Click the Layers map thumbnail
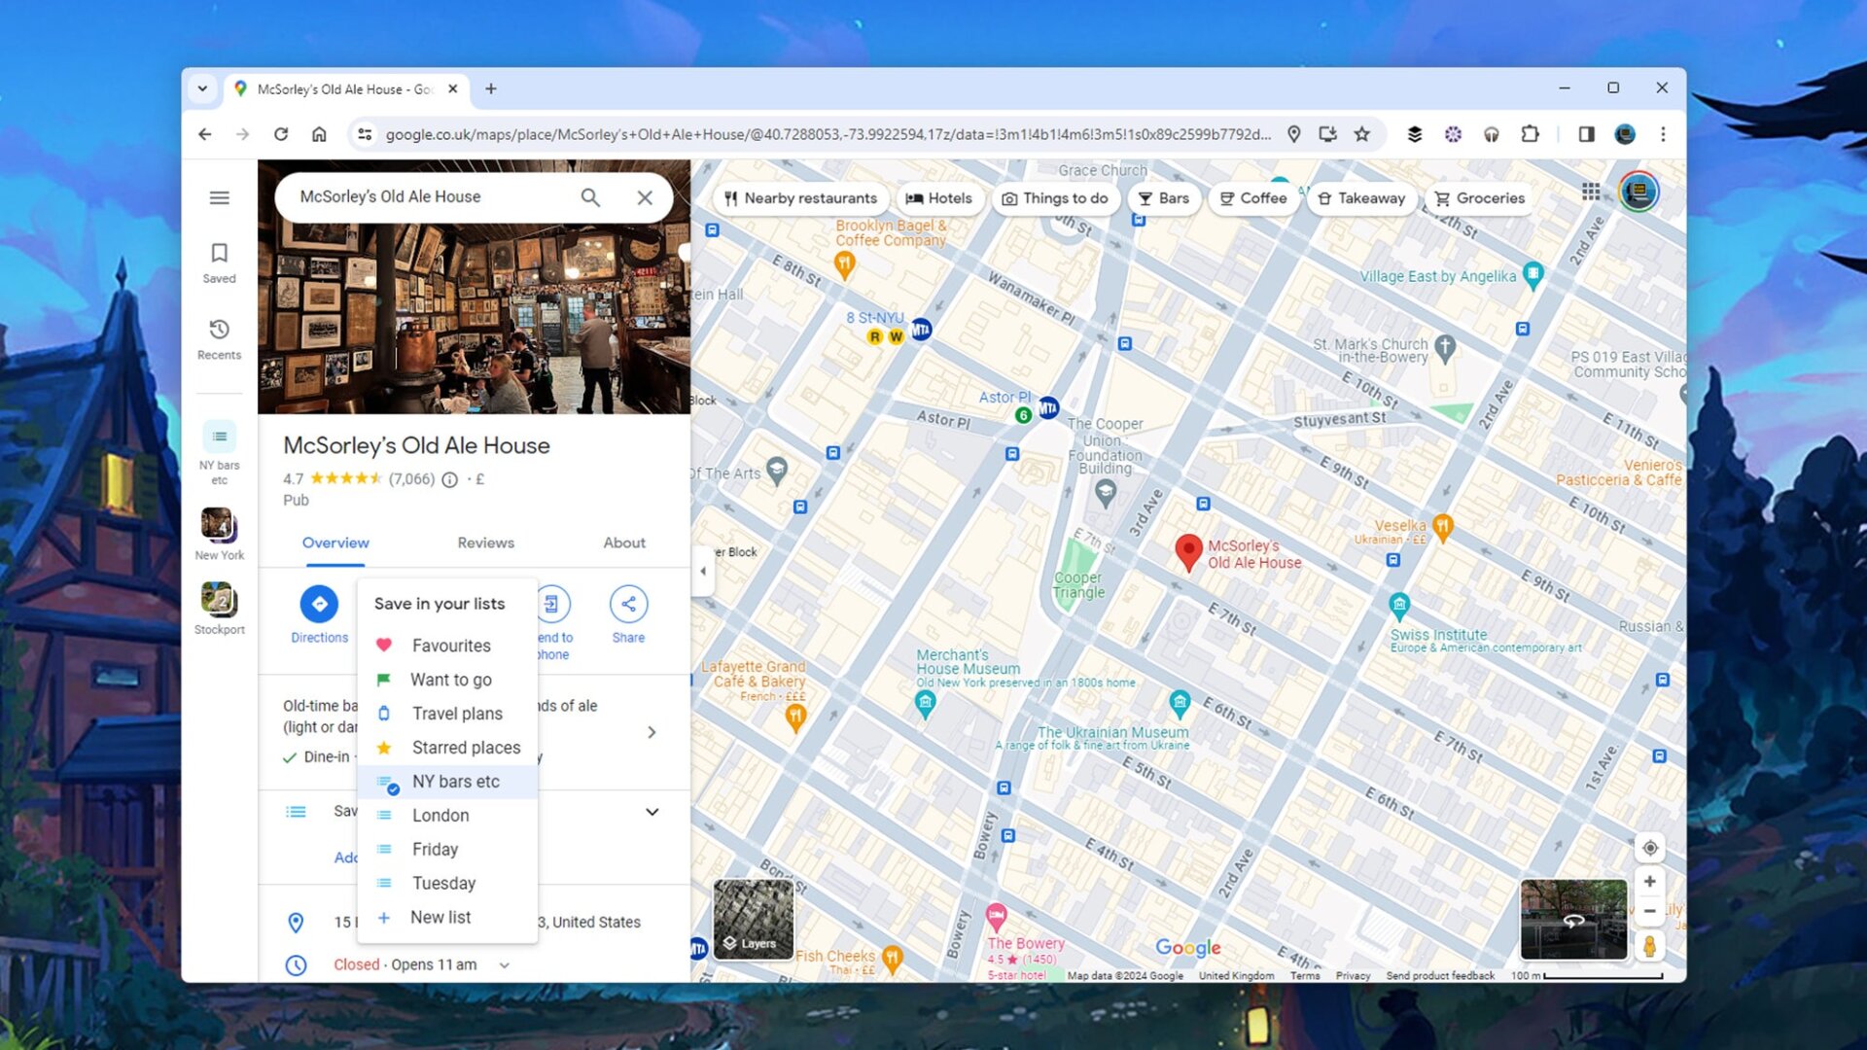 coord(753,919)
